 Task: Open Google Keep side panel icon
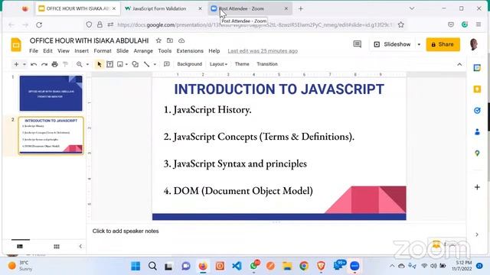click(x=477, y=89)
